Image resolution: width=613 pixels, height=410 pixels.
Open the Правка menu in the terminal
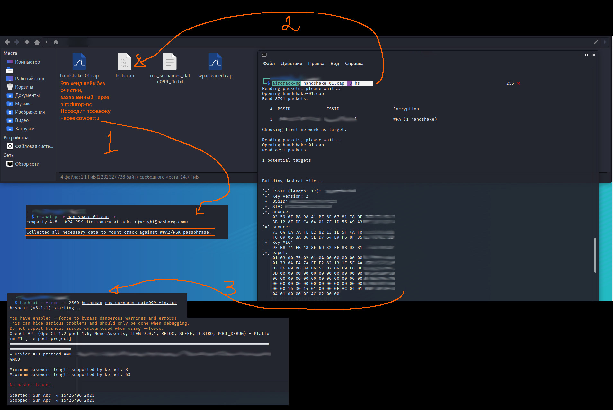[x=316, y=64]
